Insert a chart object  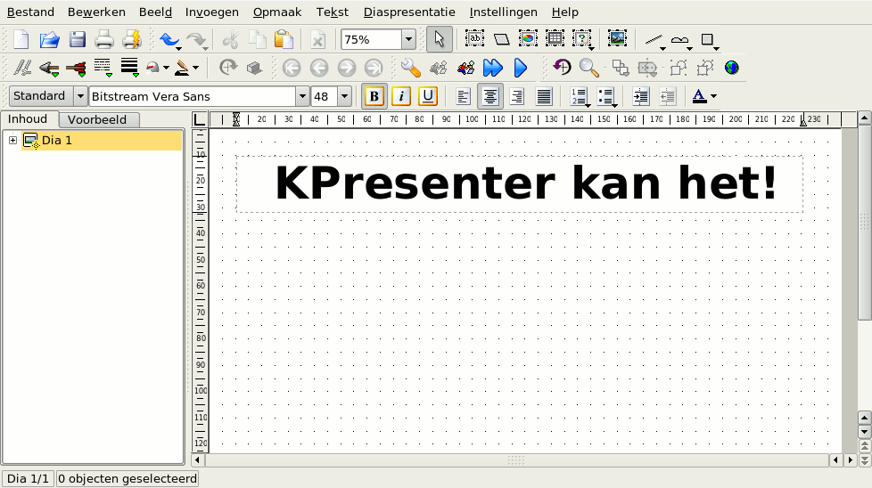(529, 39)
